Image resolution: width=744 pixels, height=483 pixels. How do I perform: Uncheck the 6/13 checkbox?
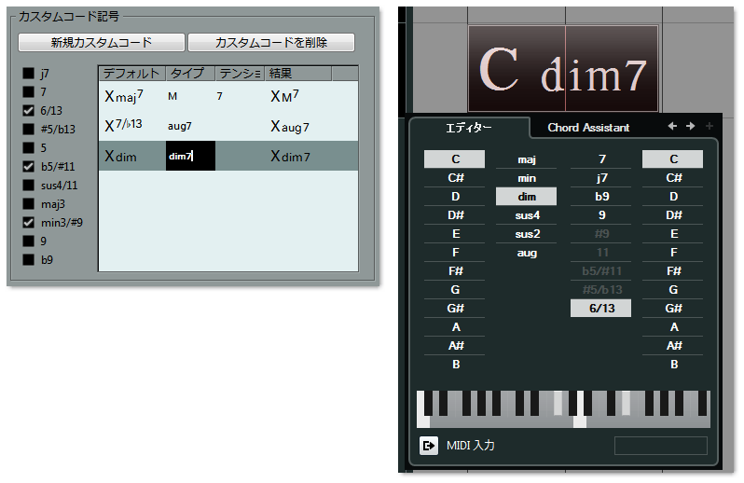click(x=29, y=111)
